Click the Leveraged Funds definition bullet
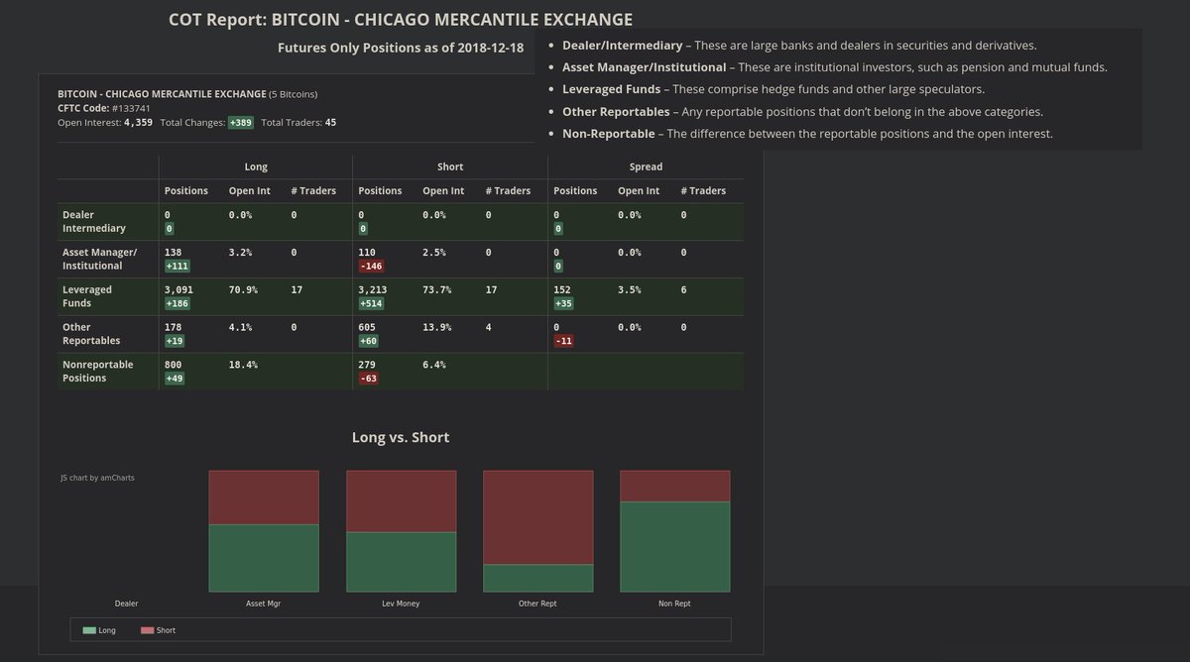Screen dimensions: 1190x662 [773, 89]
